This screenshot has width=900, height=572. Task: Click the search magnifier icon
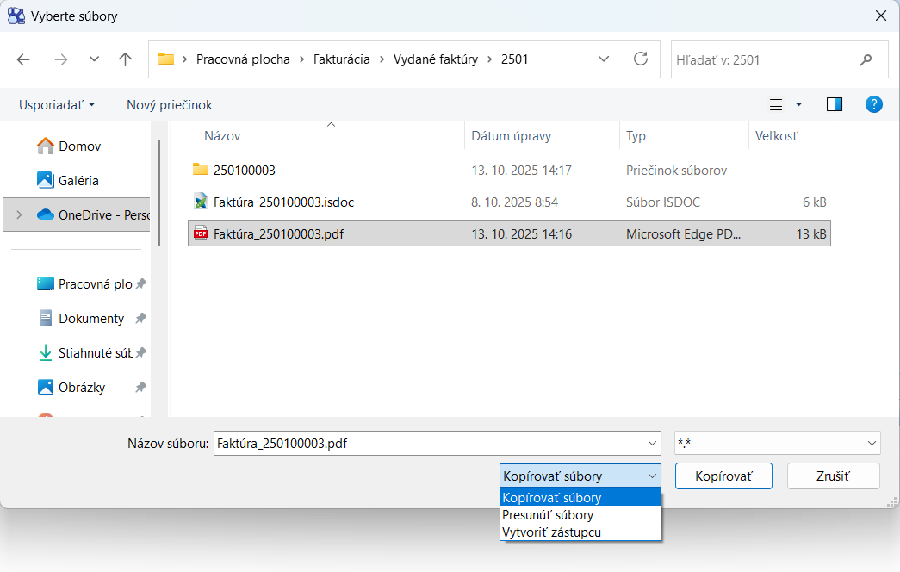pos(866,60)
